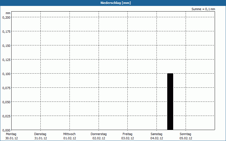Select the 'Niederschlag [mm]' title text
Screen dimensions: 226x141
click(x=116, y=3)
